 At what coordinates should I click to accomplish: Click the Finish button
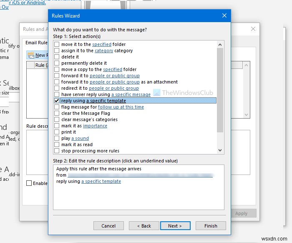click(211, 226)
